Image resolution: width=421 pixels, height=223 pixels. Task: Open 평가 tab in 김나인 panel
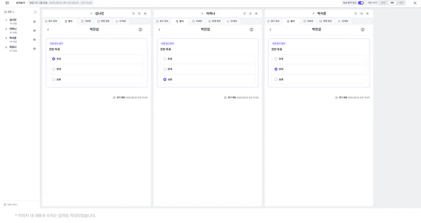coord(69,21)
